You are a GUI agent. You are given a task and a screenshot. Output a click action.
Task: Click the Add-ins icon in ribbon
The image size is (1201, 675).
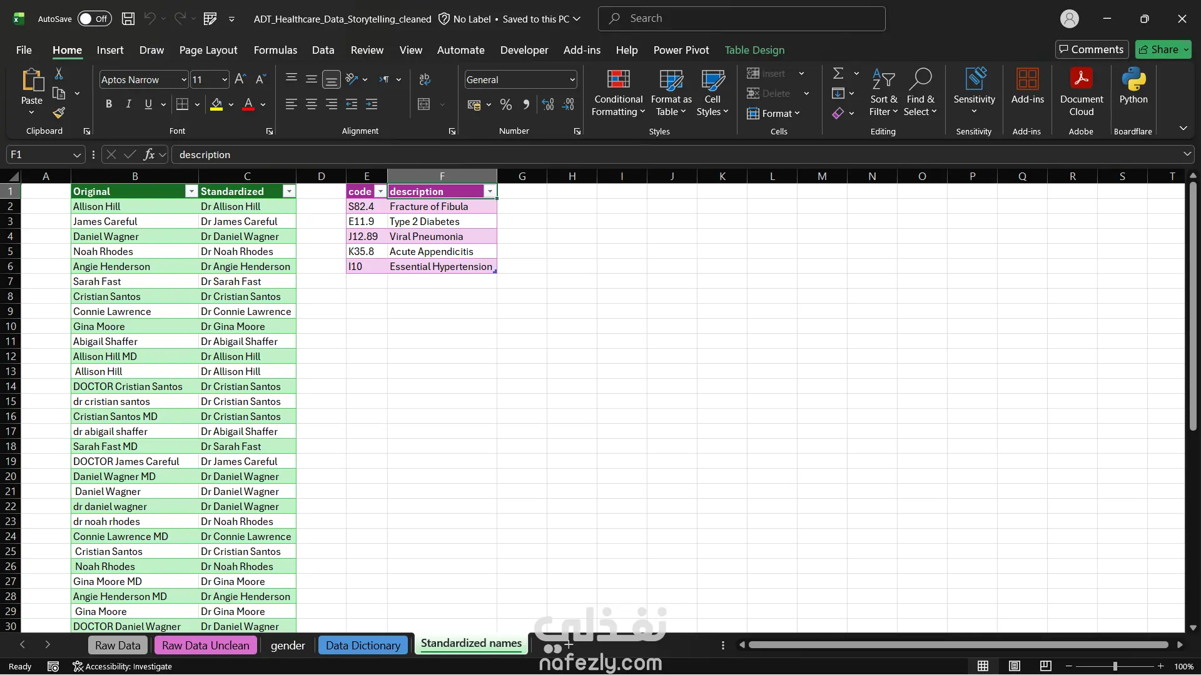pos(1027,86)
